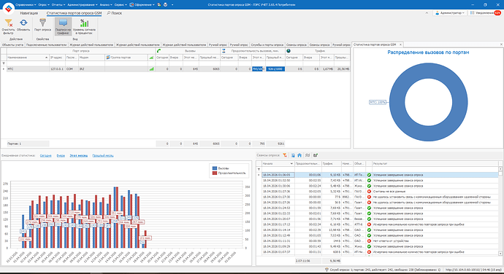Click the blue home icon in sessions toolbar
This screenshot has height=274, width=504.
tap(299, 155)
